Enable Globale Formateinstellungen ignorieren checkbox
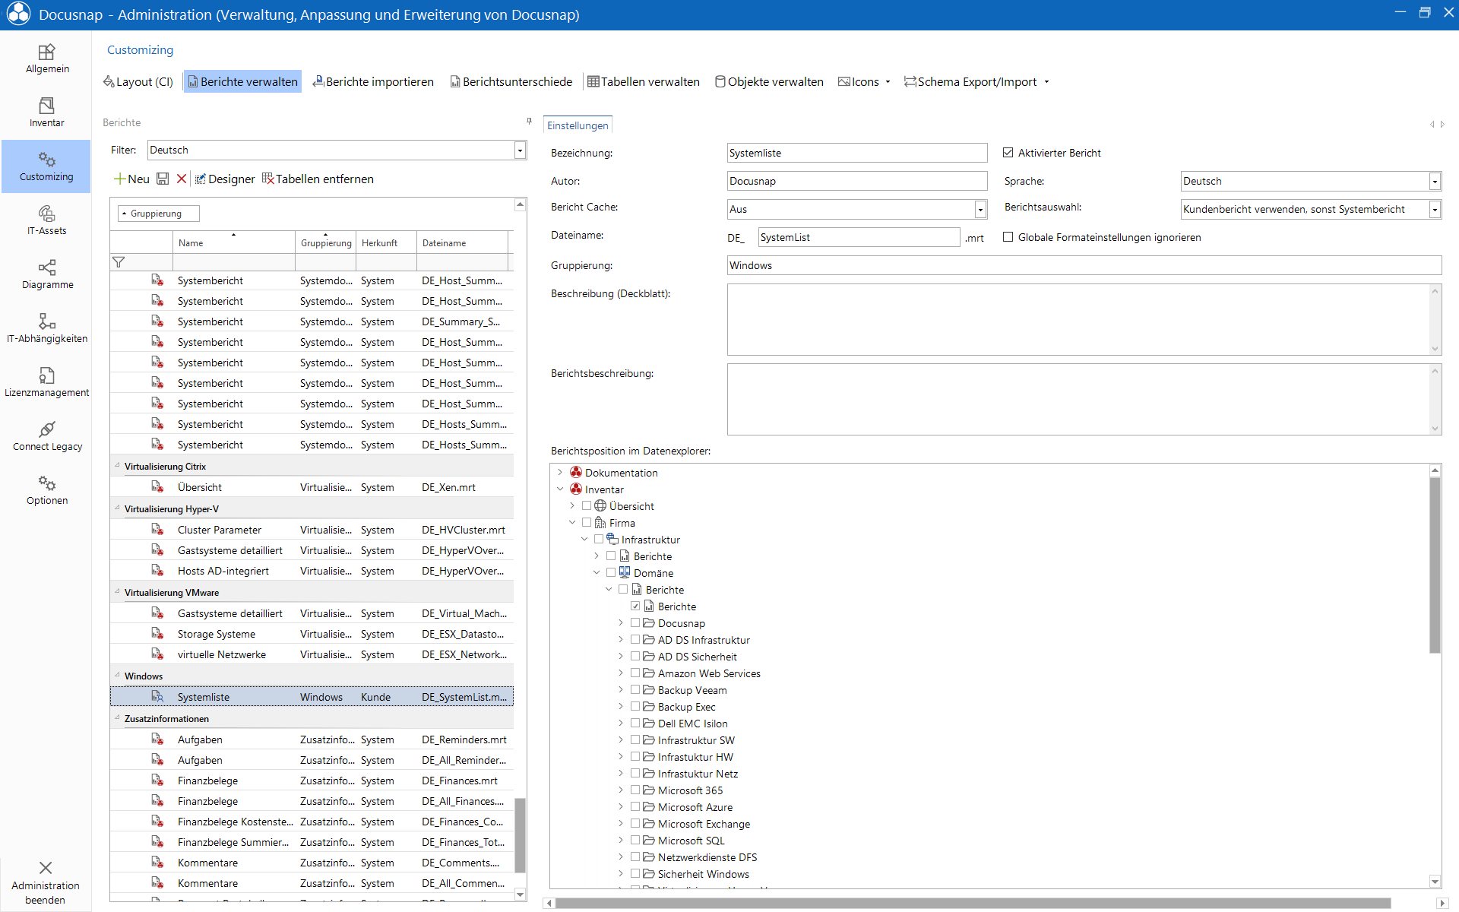Screen dimensions: 1459x912 pyautogui.click(x=1008, y=237)
